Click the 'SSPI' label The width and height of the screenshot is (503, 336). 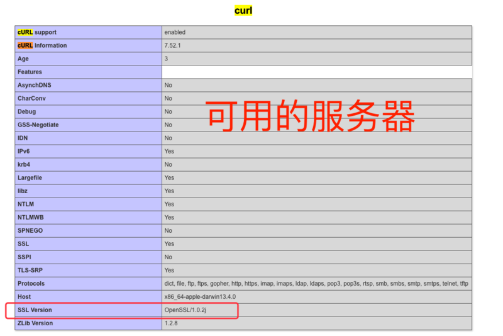pyautogui.click(x=25, y=257)
